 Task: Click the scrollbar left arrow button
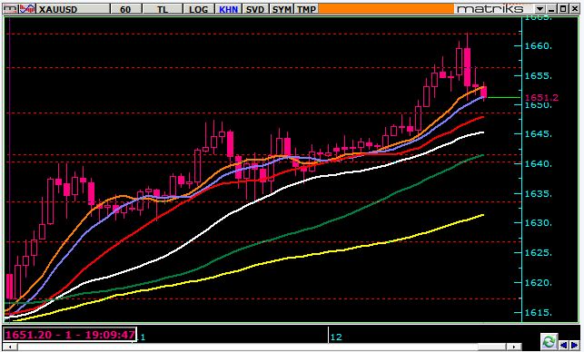10,347
